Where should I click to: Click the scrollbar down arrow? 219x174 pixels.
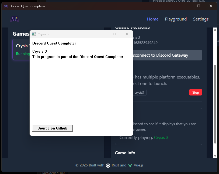pos(215,156)
